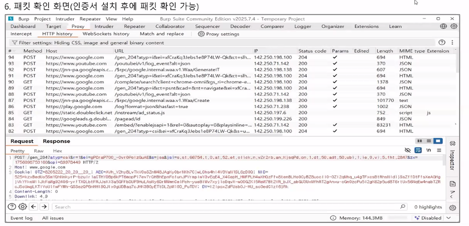Screen dimensions: 469x226
Task: Open the HTTP history help icon
Action: (441, 42)
